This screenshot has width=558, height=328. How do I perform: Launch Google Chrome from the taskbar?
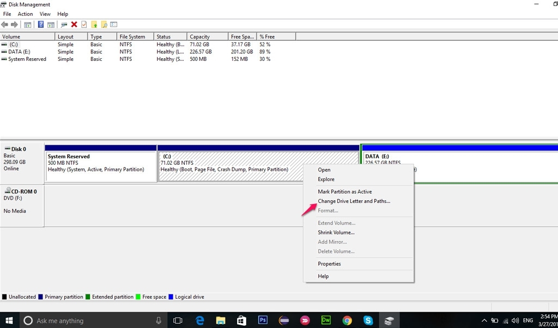pos(347,320)
